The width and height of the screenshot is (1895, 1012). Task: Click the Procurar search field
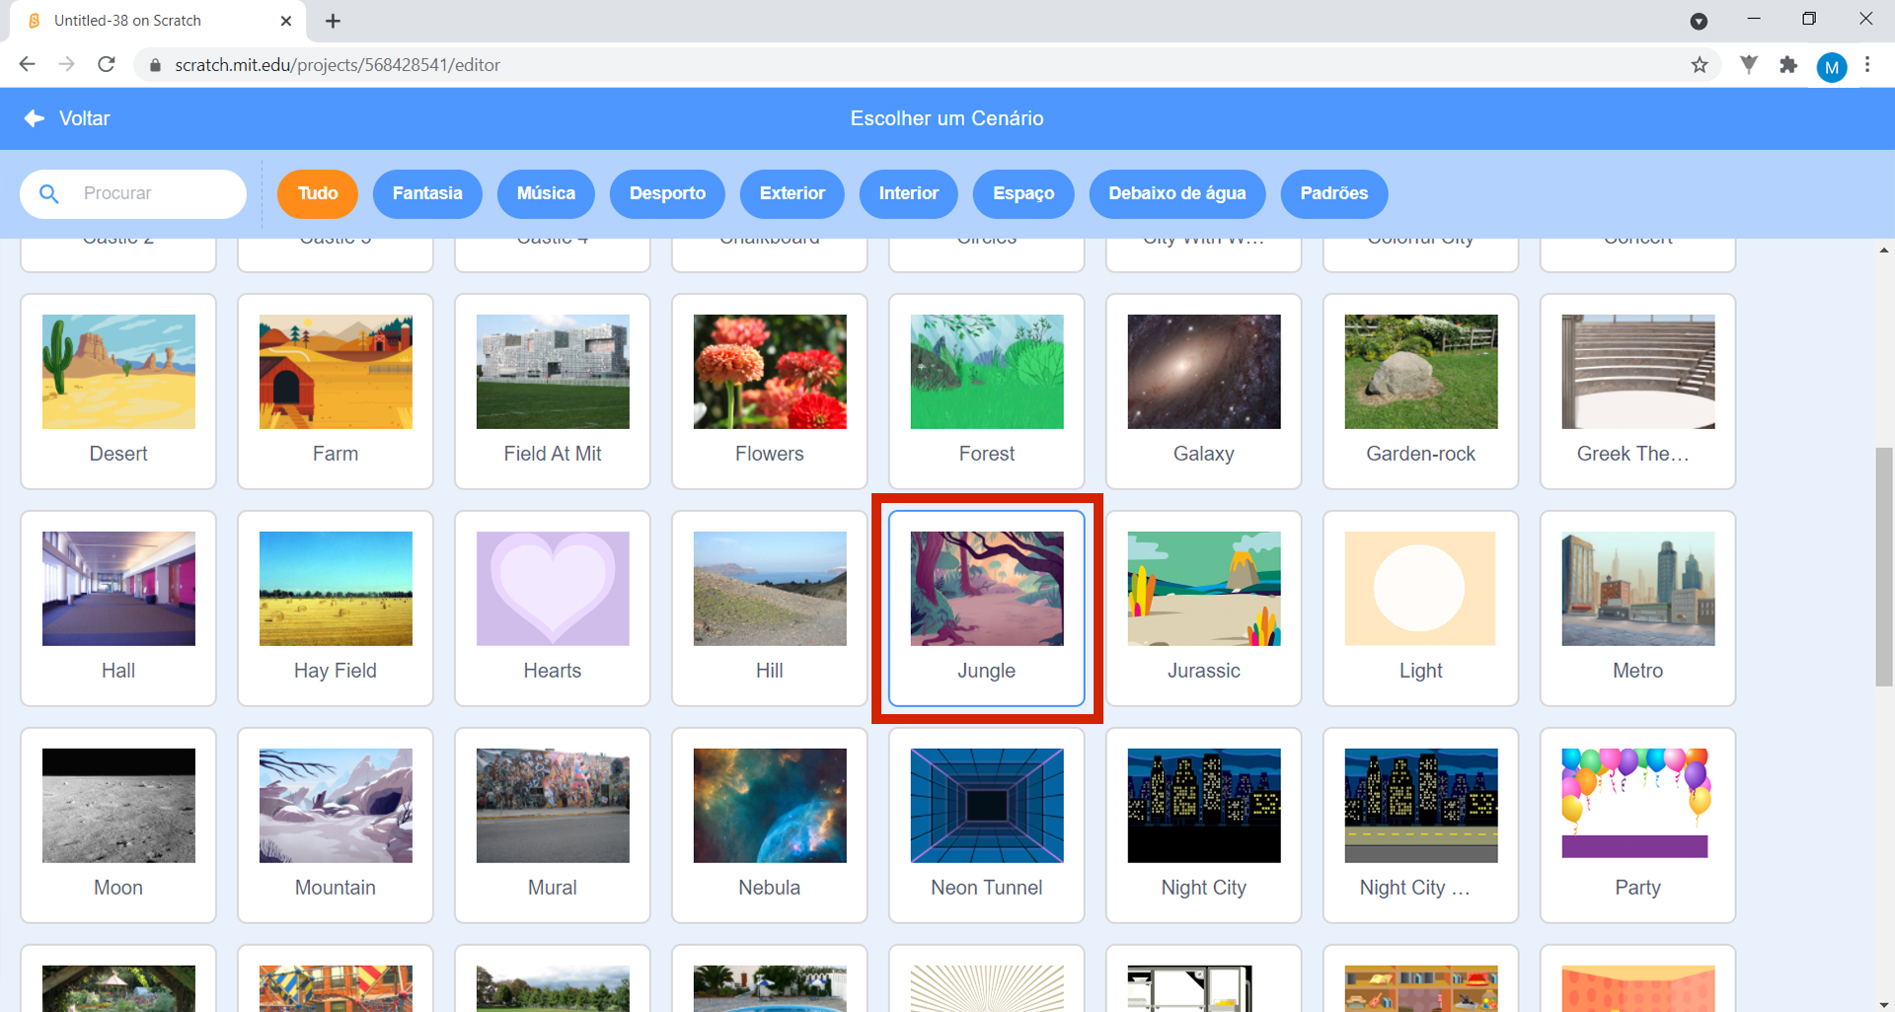tap(133, 193)
